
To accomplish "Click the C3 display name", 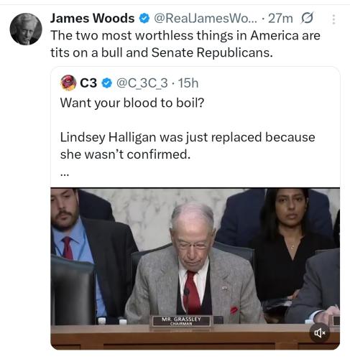I will (x=88, y=83).
